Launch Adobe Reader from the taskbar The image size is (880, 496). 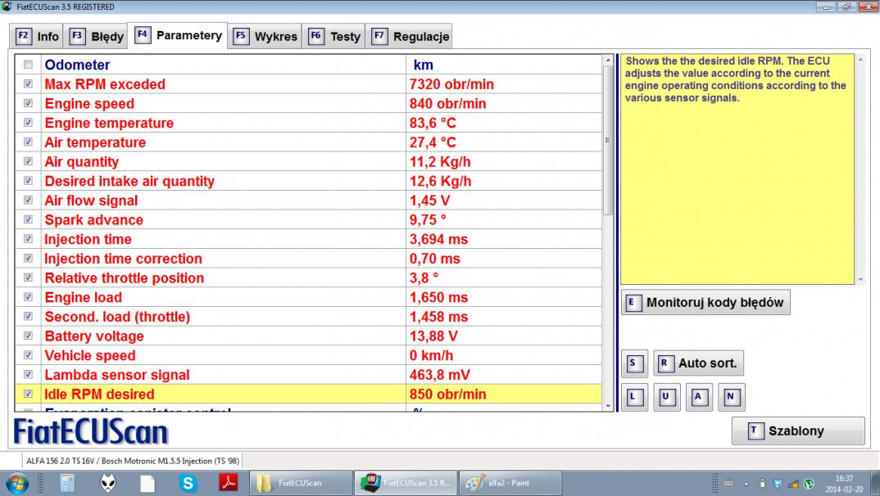[229, 483]
